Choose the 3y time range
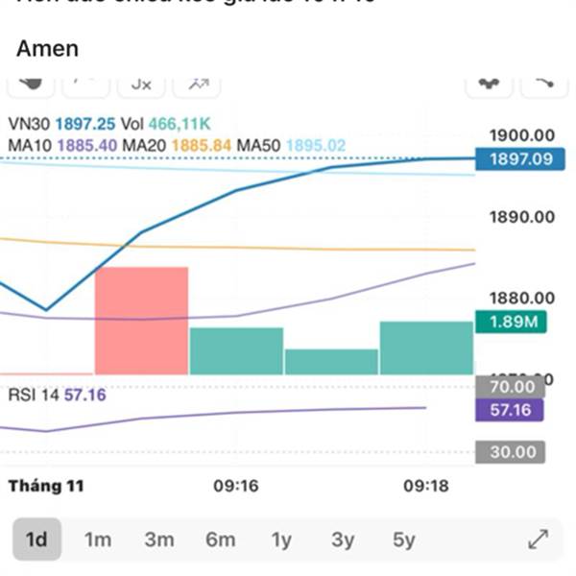576x576 pixels. (x=343, y=540)
